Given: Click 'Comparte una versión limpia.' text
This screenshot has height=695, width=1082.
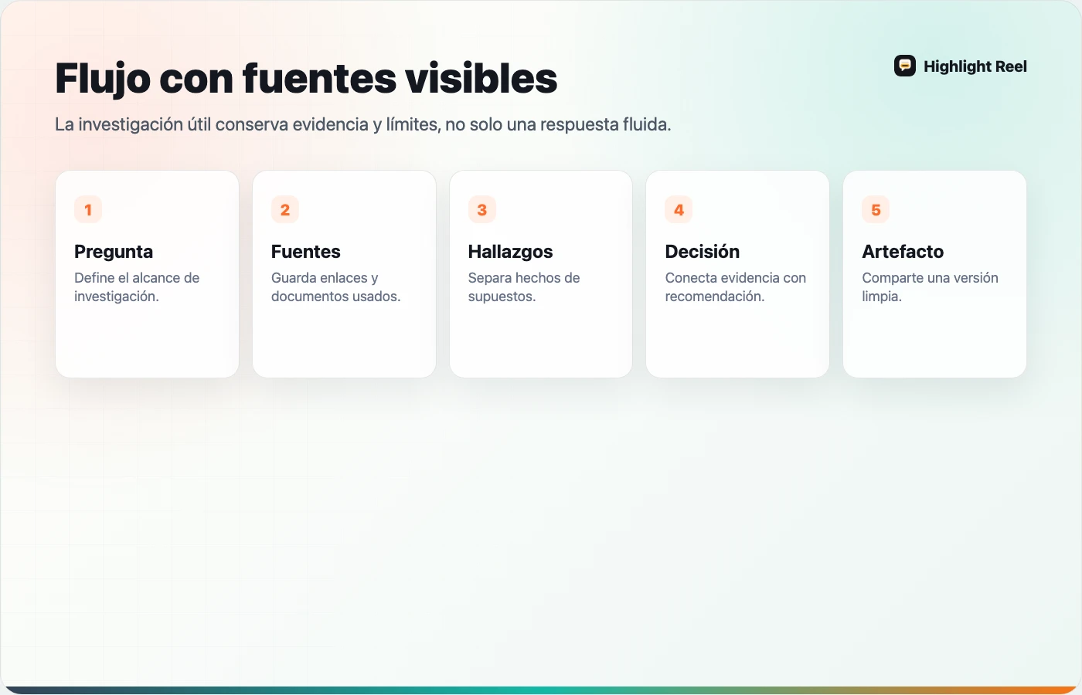Looking at the screenshot, I should [931, 287].
